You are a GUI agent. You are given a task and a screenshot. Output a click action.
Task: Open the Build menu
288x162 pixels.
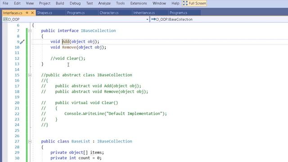60,3
